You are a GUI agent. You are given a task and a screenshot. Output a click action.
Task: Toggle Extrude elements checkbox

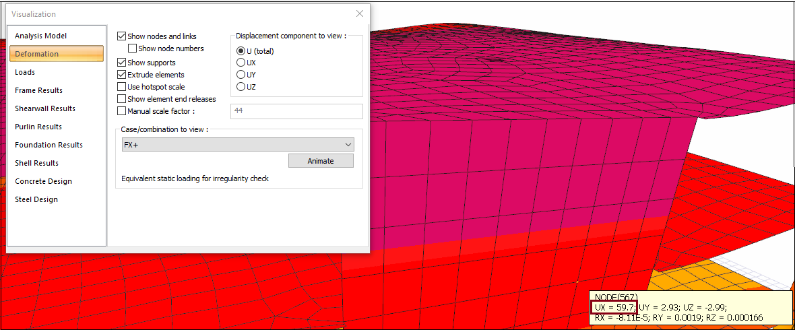coord(122,75)
